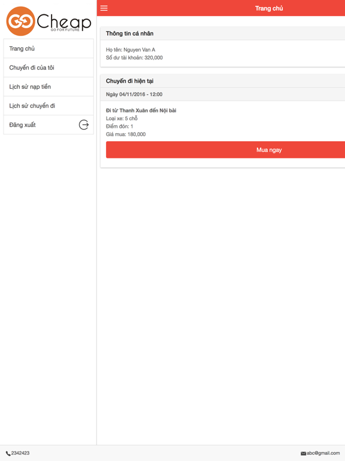Image resolution: width=345 pixels, height=461 pixels.
Task: Click the Điểm đón: 1 text
Action: (119, 127)
